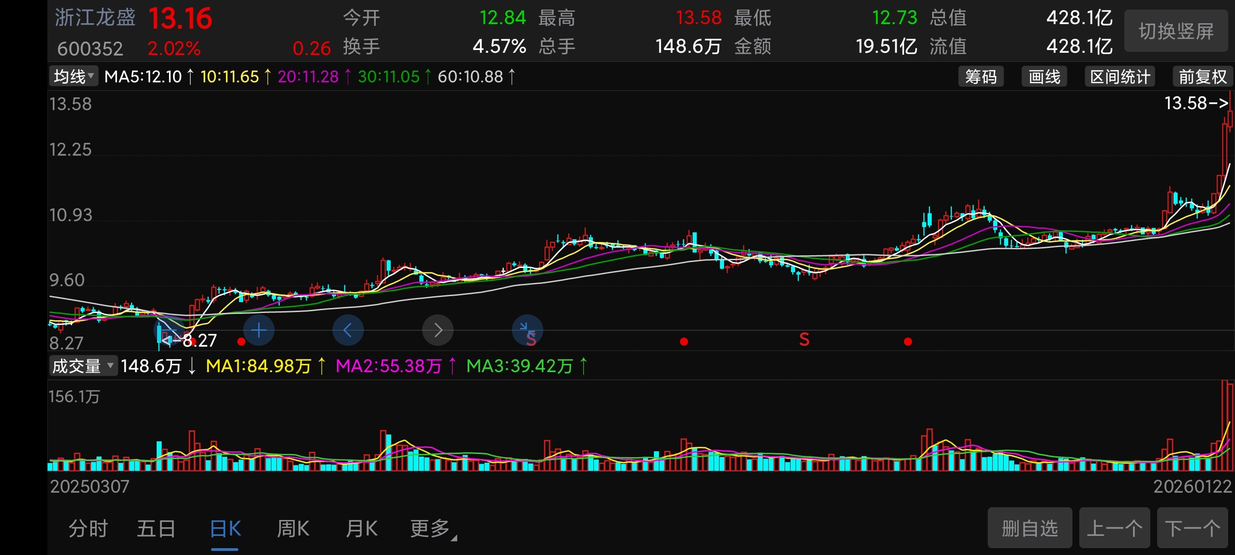Click the 13.58 high price arrow label
1235x555 pixels.
pyautogui.click(x=1196, y=103)
